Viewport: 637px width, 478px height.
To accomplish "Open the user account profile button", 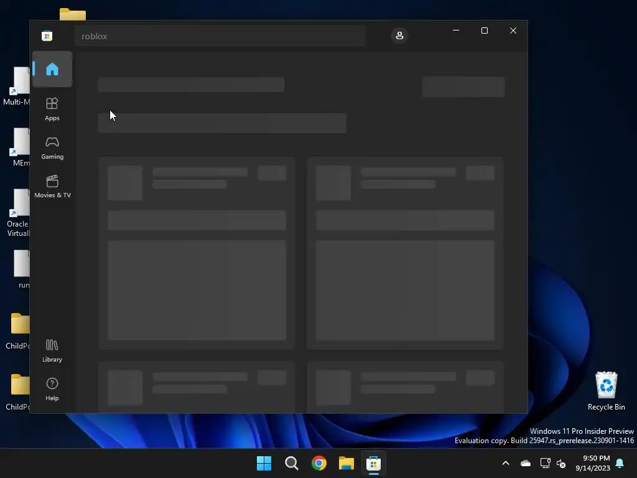I will click(x=399, y=35).
